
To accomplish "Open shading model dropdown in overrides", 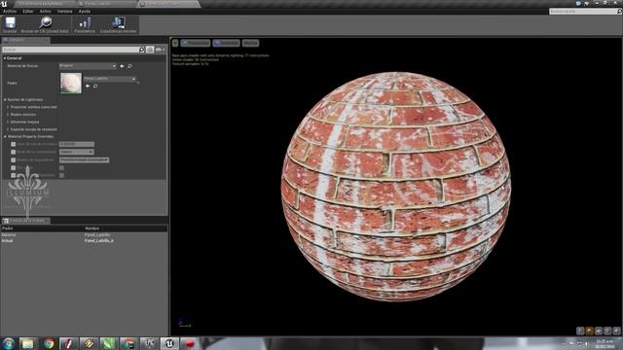I will click(85, 159).
